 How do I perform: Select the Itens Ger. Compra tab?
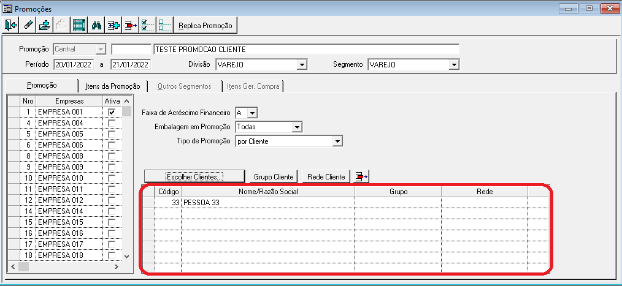point(253,86)
